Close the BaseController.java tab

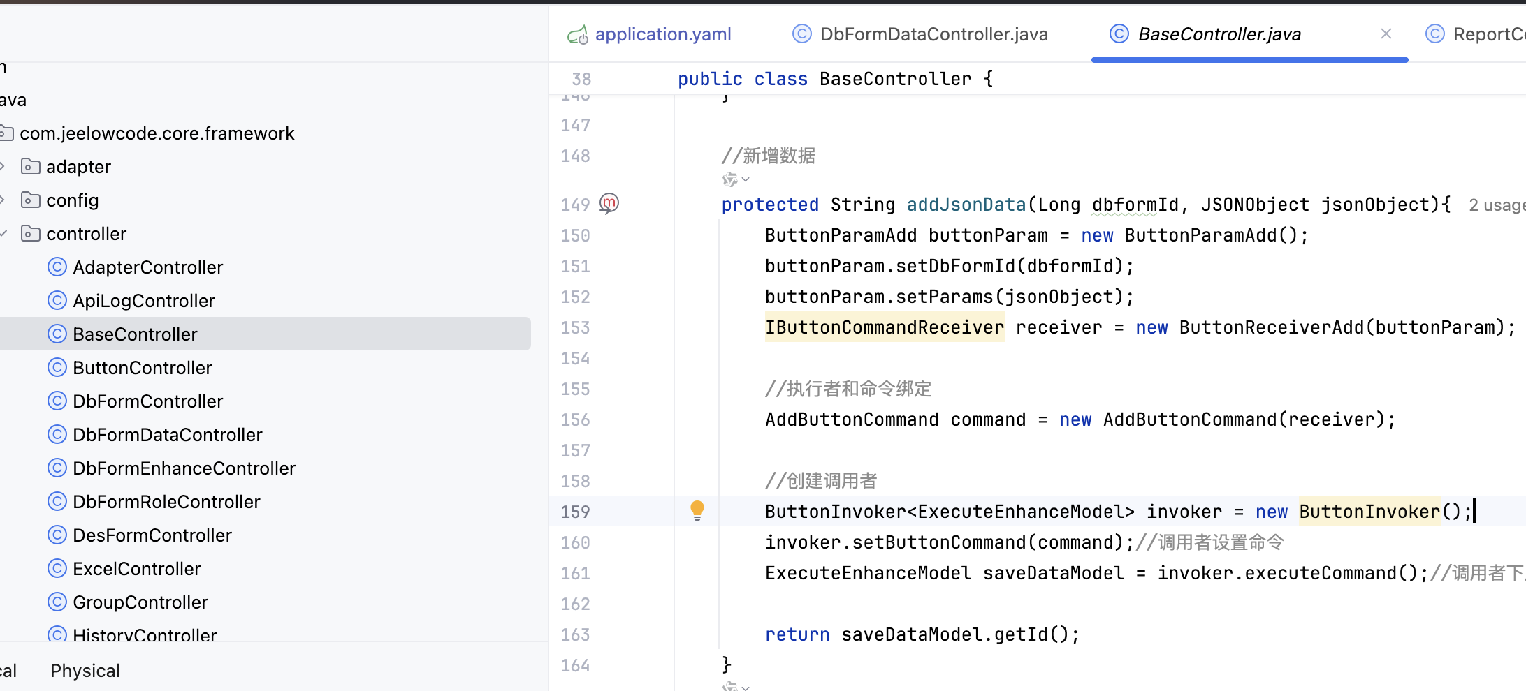tap(1386, 34)
